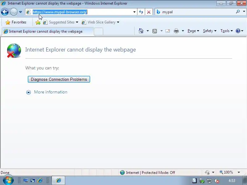This screenshot has width=247, height=185.
Task: Click the Refresh page icon
Action: [141, 12]
